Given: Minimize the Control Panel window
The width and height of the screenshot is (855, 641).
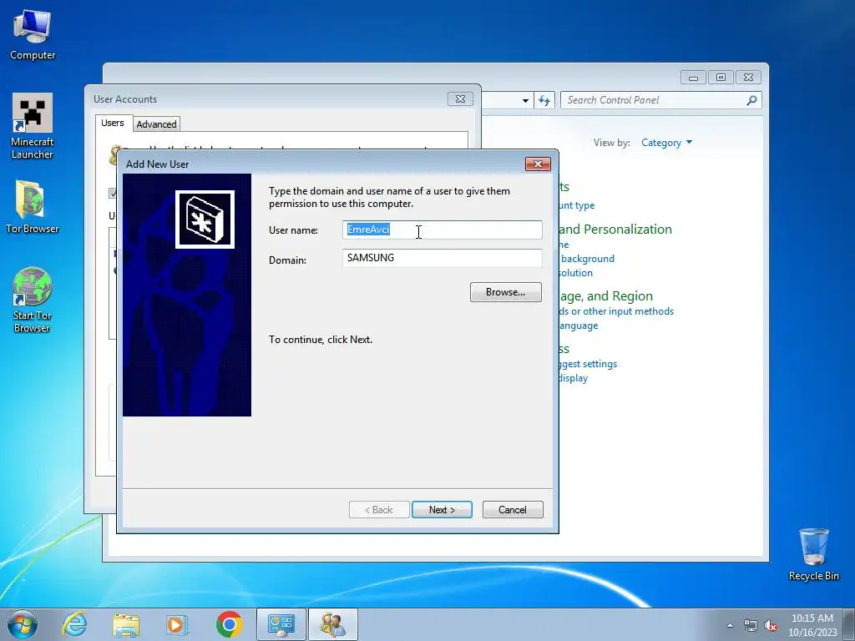Looking at the screenshot, I should click(693, 78).
